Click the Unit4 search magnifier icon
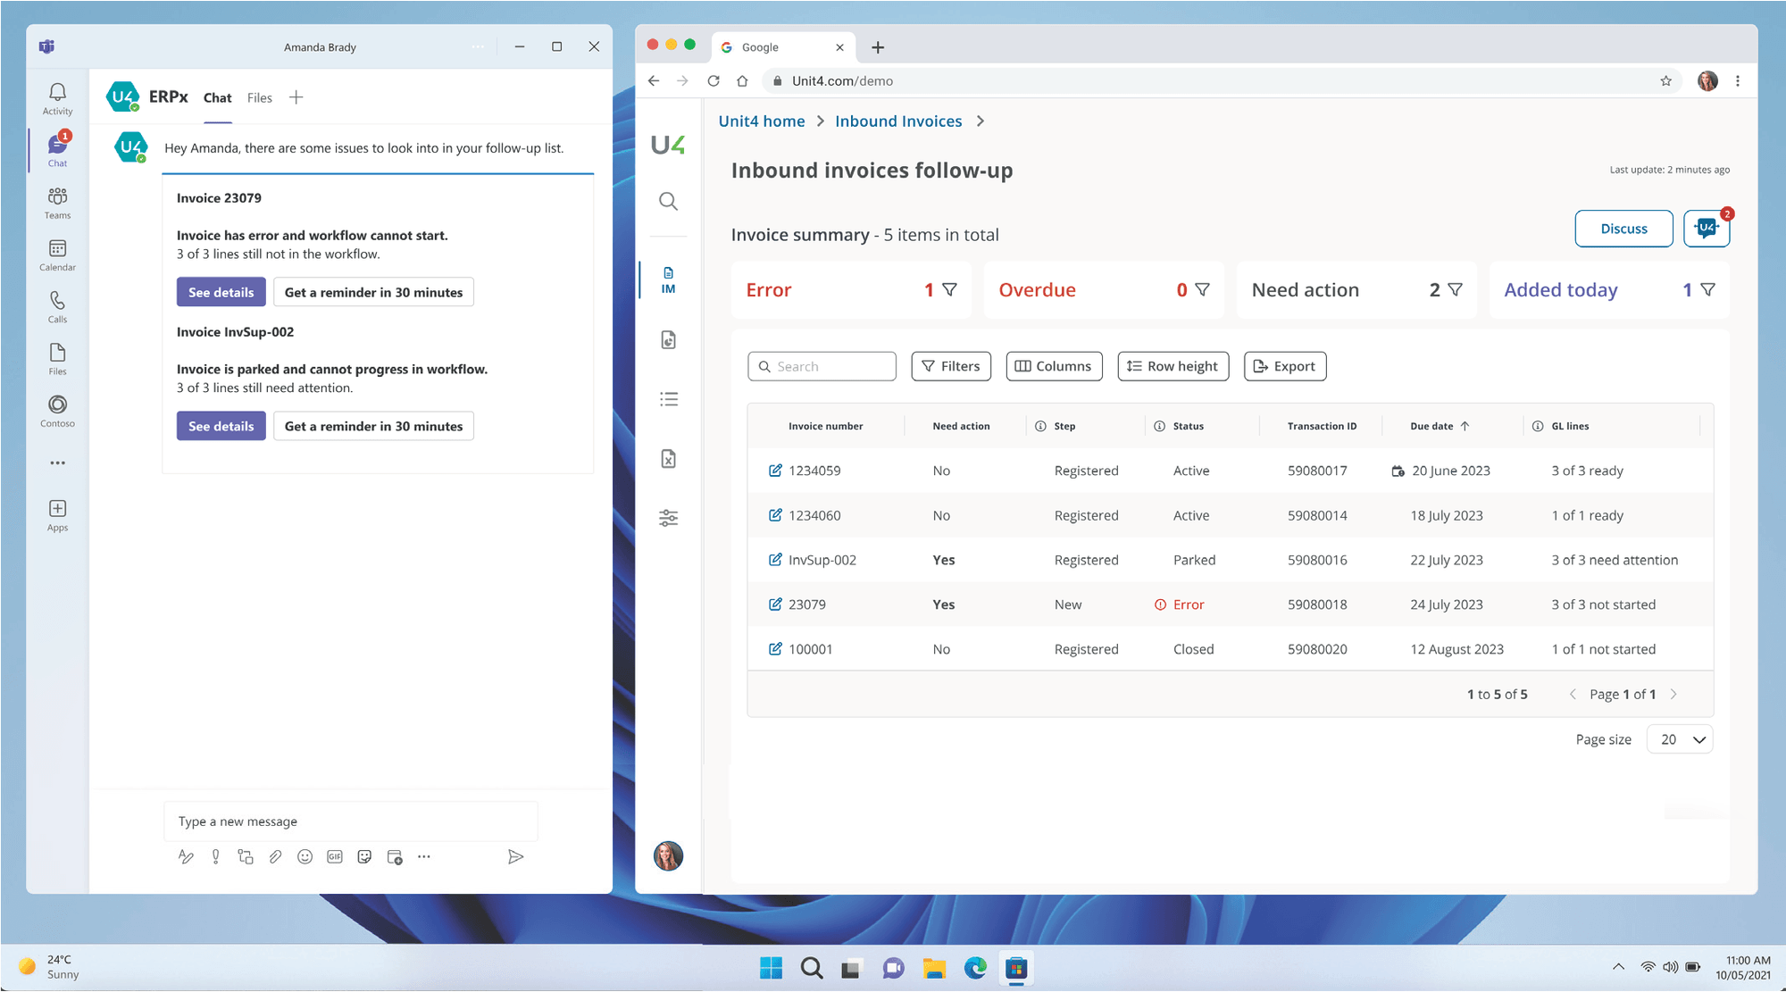Viewport: 1786px width, 992px height. click(x=668, y=201)
